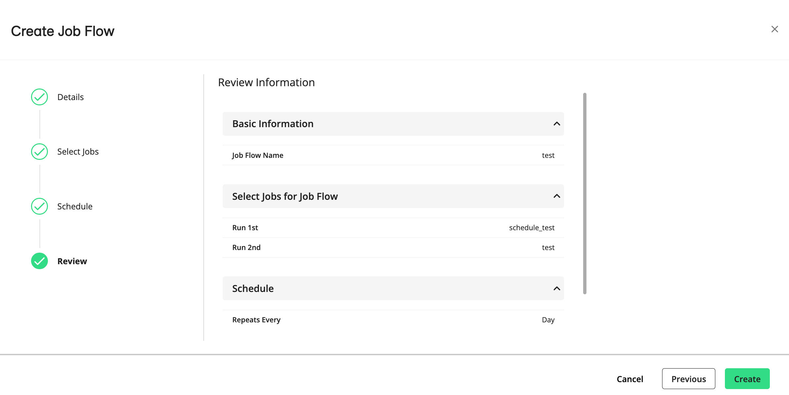
Task: Select the Details step in sidebar
Action: click(70, 97)
